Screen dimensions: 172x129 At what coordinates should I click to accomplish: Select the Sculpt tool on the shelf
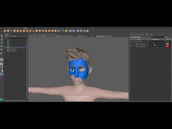(5, 31)
